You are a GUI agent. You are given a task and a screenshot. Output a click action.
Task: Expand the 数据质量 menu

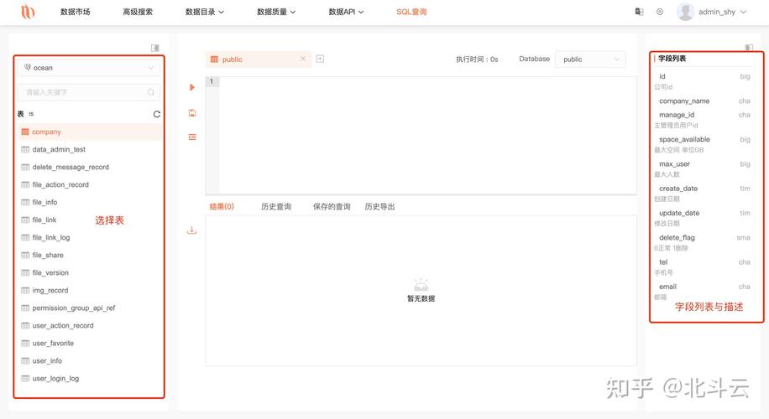click(276, 12)
